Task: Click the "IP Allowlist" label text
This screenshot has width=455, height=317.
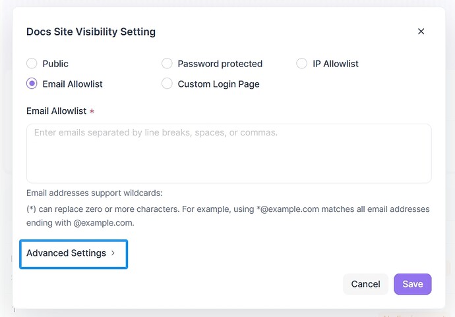Action: point(336,64)
